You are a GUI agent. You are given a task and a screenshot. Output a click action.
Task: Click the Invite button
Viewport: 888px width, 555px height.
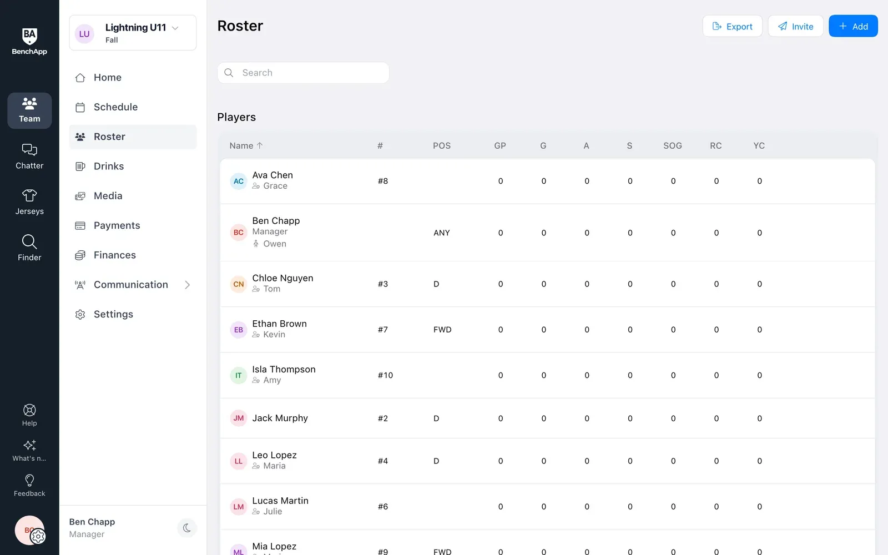coord(795,26)
